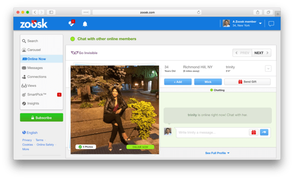Go to the NEXT profile
The width and height of the screenshot is (294, 179).
[261, 53]
